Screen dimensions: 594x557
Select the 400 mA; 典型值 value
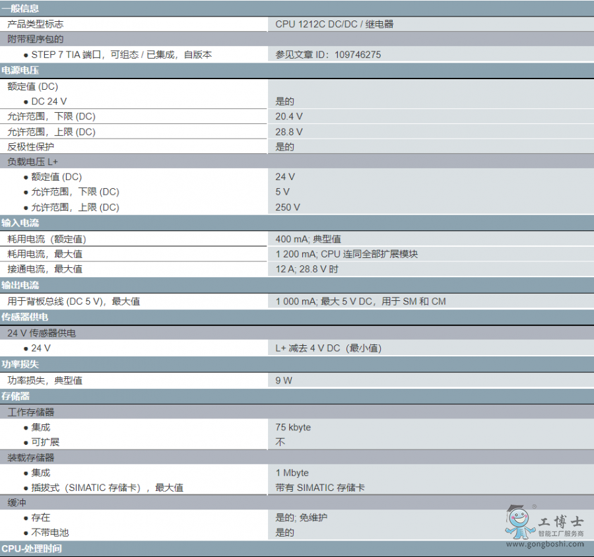click(308, 239)
